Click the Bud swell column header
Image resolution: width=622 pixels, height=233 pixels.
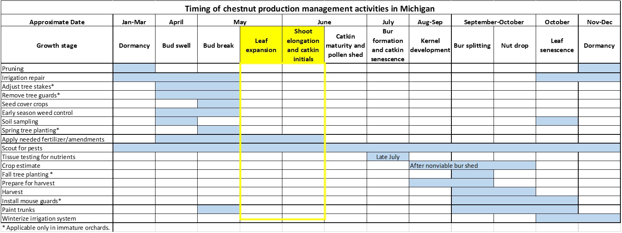[x=176, y=46]
